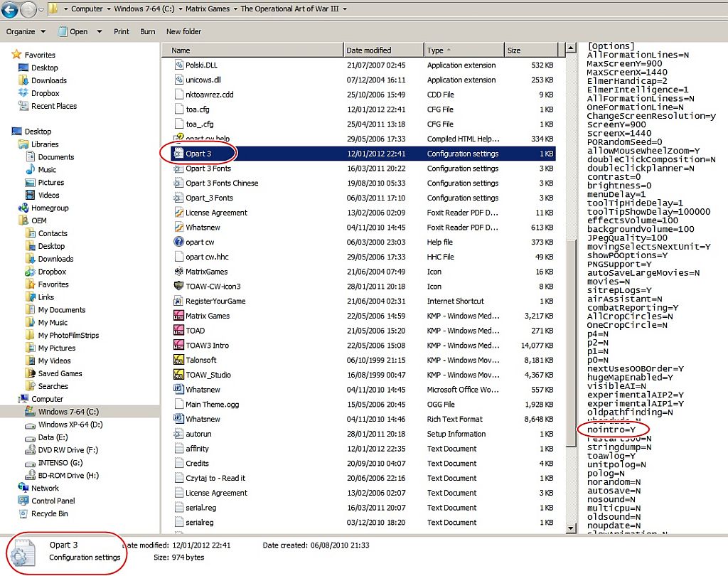Click the Network icon in sidebar

23,488
